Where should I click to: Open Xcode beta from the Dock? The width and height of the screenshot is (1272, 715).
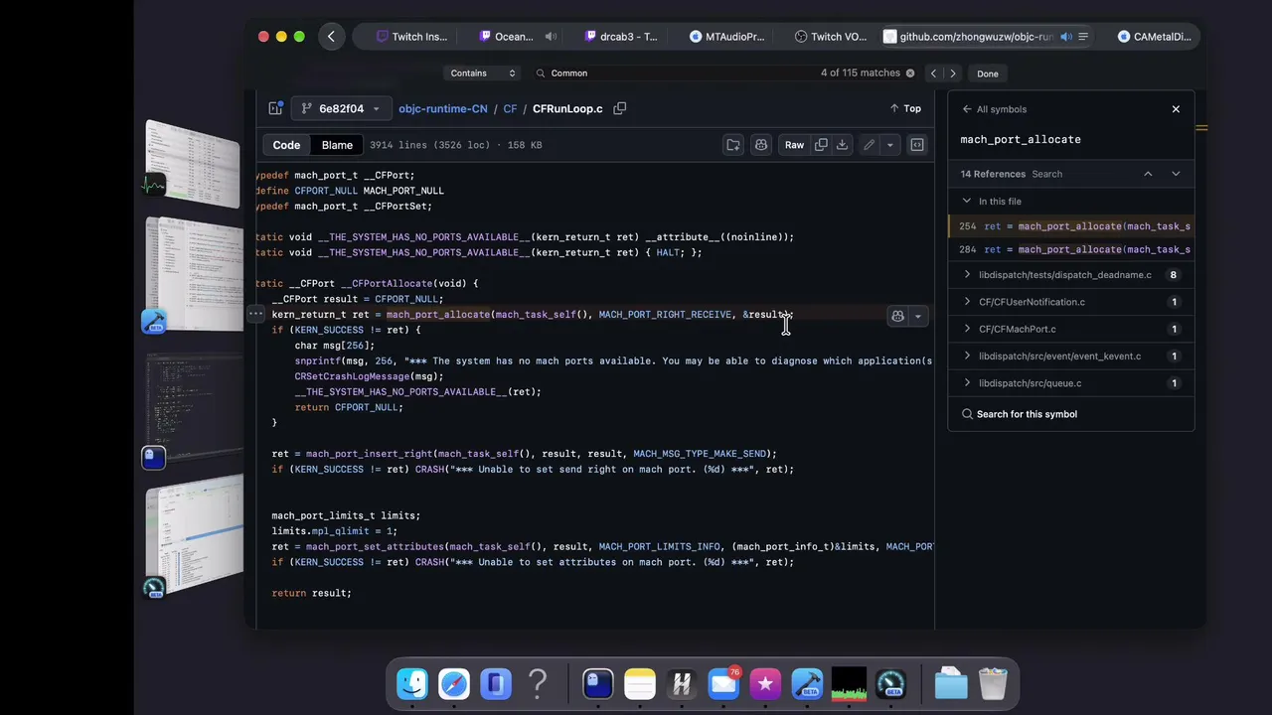click(x=807, y=683)
